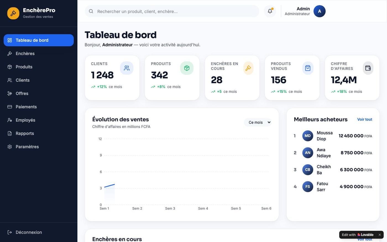Click the Paiements sidebar card icon
This screenshot has height=242, width=387.
coord(10,107)
